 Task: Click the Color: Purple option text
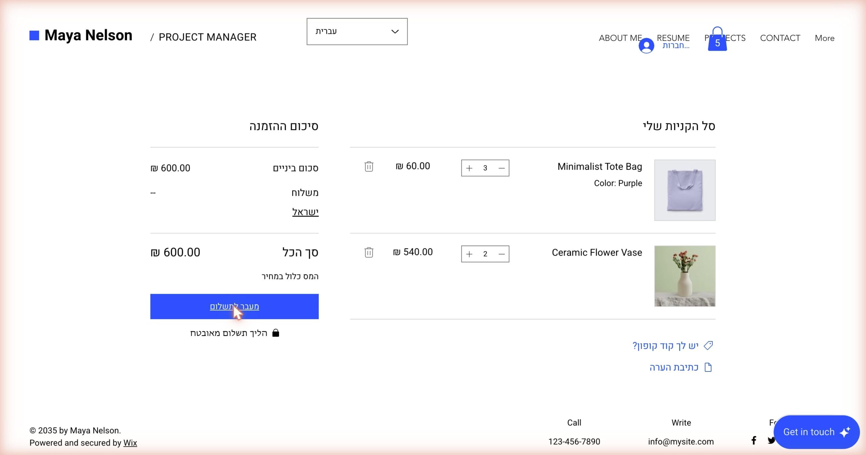618,183
